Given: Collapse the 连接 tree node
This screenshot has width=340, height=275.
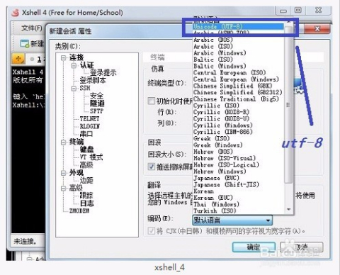Looking at the screenshot, I should [x=63, y=57].
